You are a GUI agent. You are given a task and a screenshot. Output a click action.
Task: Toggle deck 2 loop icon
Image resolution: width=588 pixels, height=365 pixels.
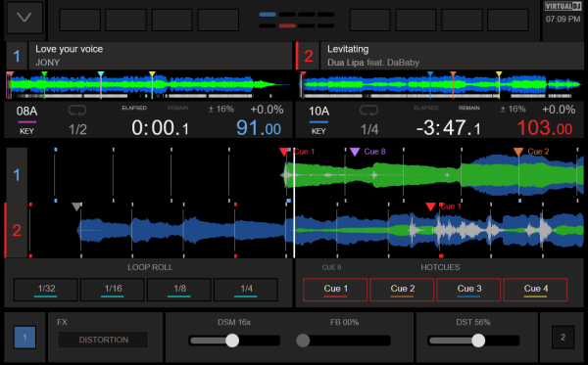coord(368,111)
